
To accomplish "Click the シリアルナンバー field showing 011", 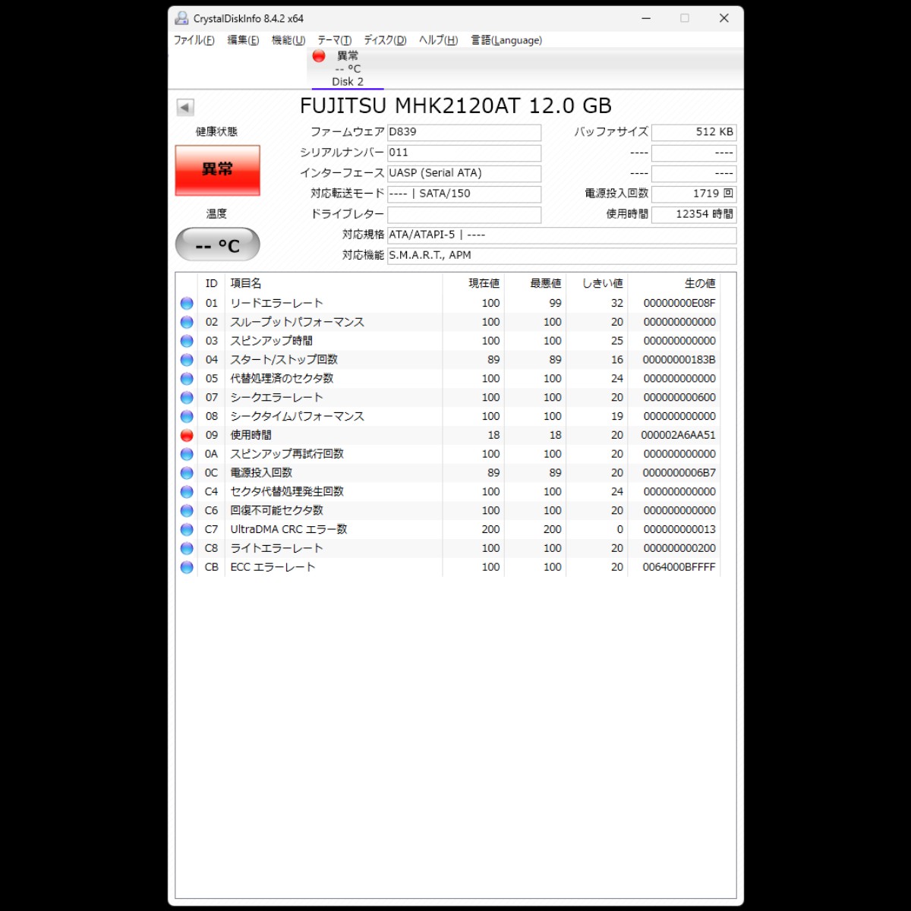I will [x=464, y=153].
